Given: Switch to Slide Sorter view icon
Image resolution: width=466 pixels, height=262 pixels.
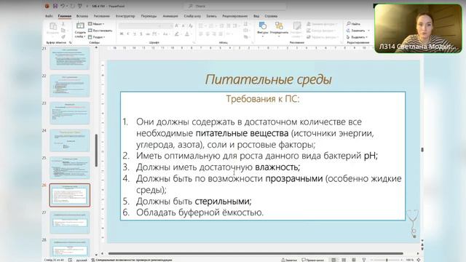Looking at the screenshot, I should (x=344, y=260).
